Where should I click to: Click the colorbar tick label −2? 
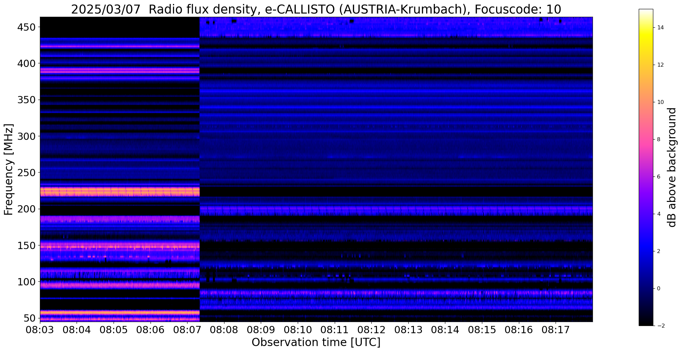661,326
